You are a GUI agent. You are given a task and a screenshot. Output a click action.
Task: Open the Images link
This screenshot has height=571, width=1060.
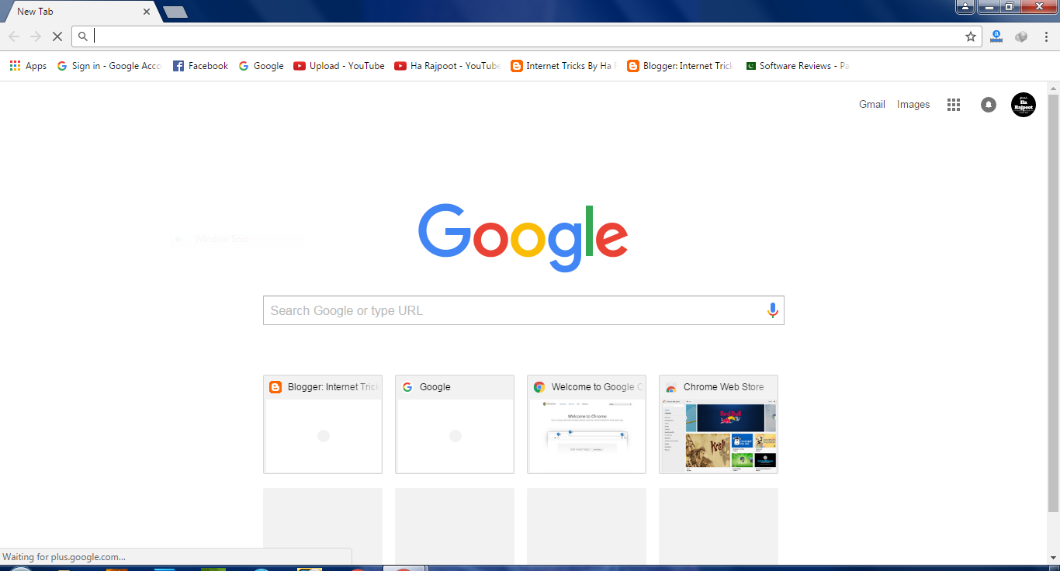point(913,105)
